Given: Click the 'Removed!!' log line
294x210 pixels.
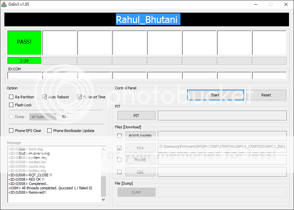Looking at the screenshot, I should (27, 192).
